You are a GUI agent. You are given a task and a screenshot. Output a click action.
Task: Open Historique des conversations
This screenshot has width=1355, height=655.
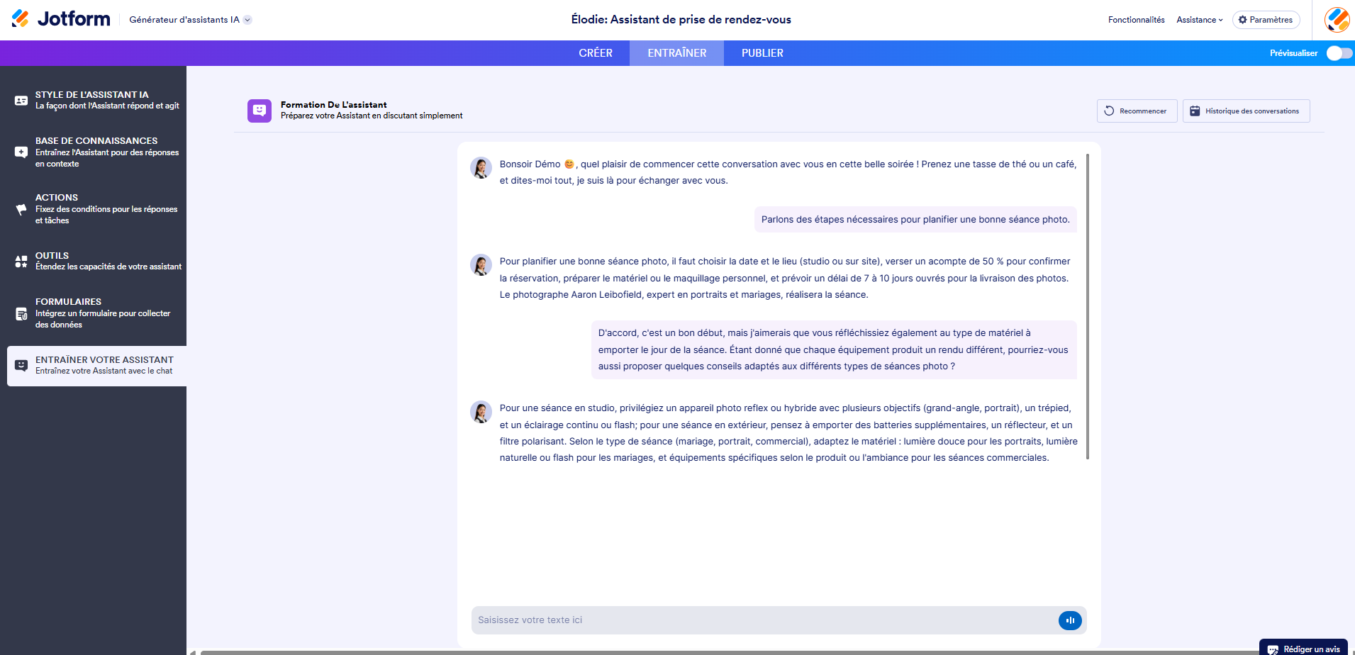click(x=1246, y=111)
